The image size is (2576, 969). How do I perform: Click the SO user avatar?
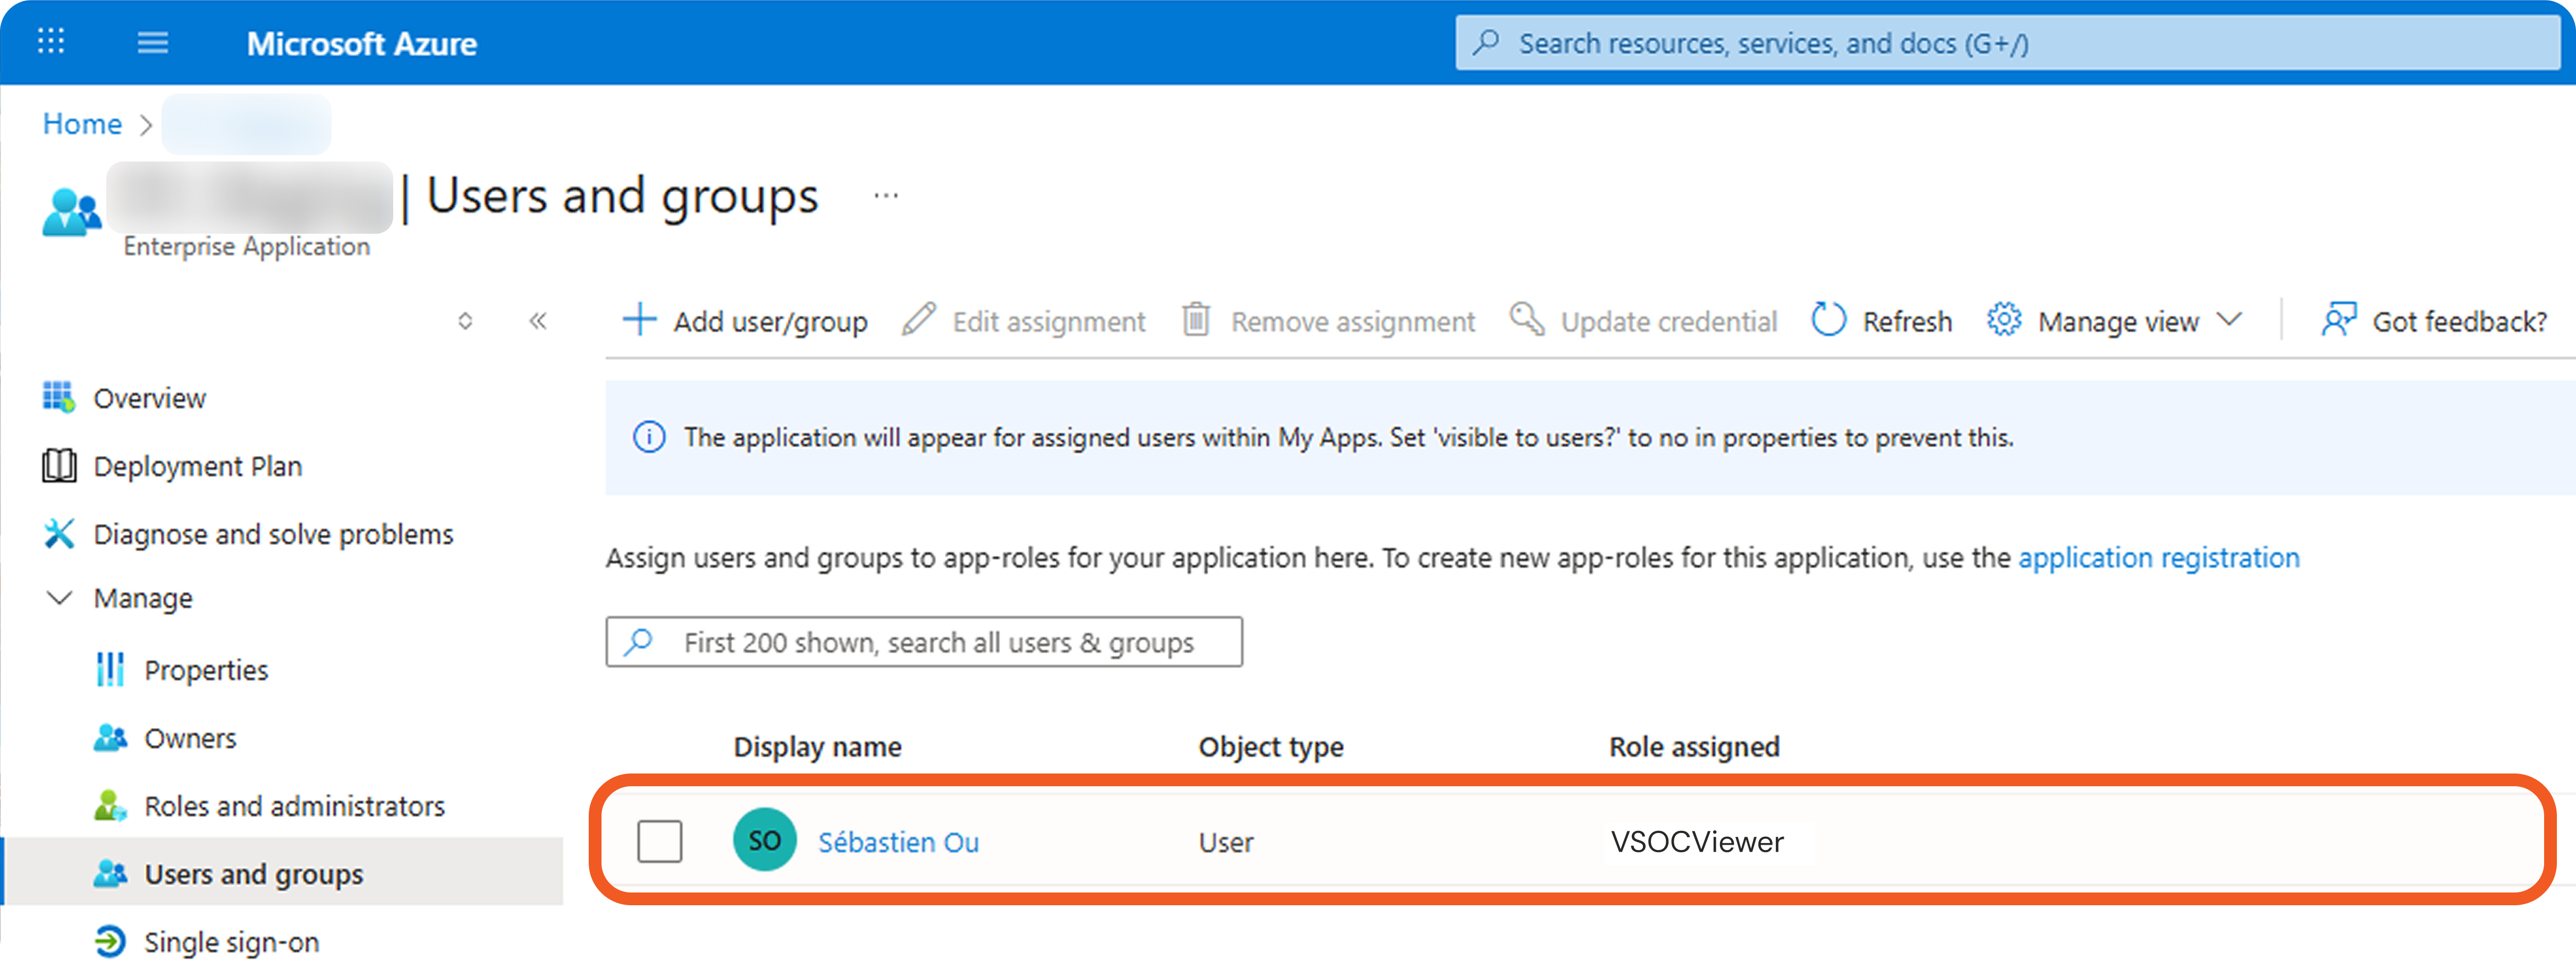point(764,841)
